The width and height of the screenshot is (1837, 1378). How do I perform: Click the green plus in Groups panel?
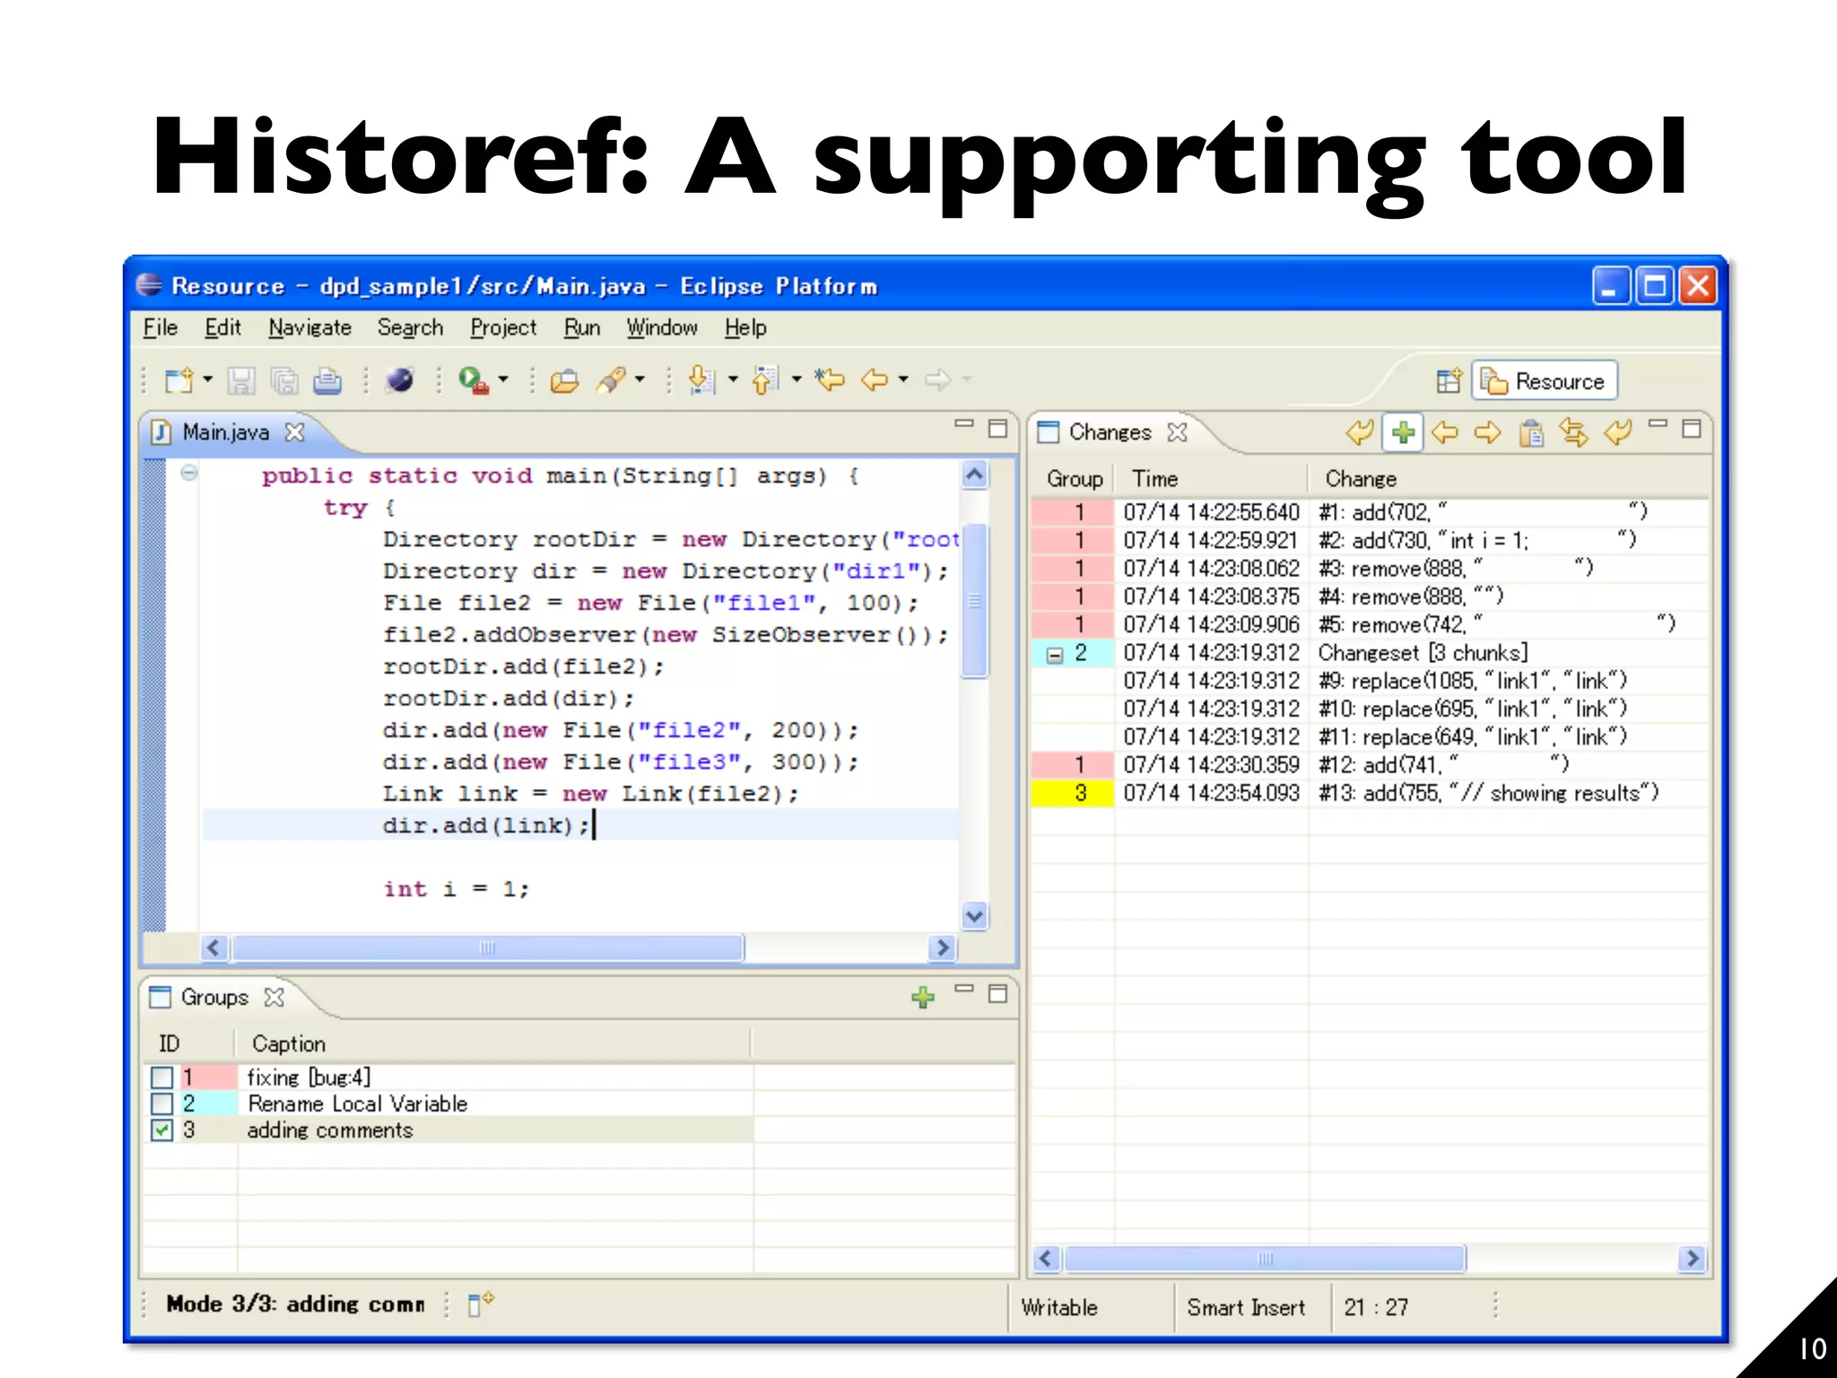click(x=923, y=997)
